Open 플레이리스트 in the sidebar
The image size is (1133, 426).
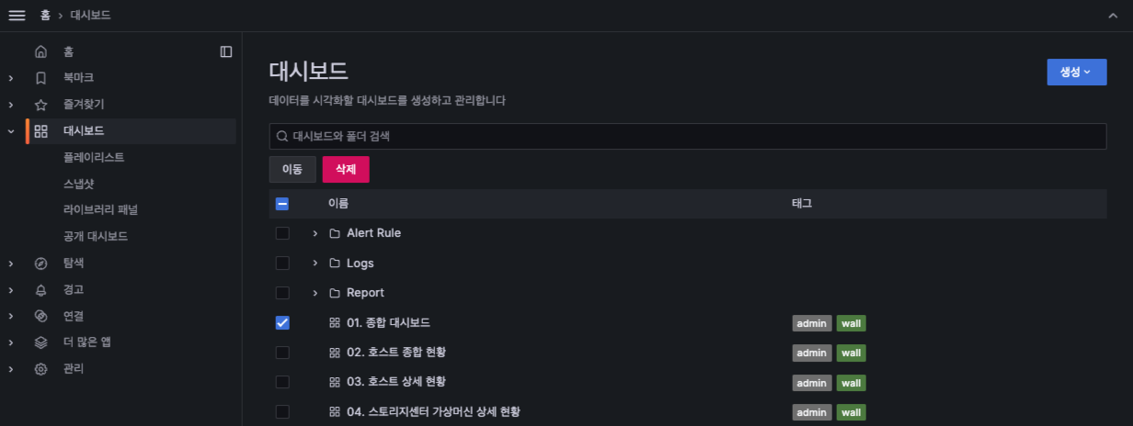(94, 157)
